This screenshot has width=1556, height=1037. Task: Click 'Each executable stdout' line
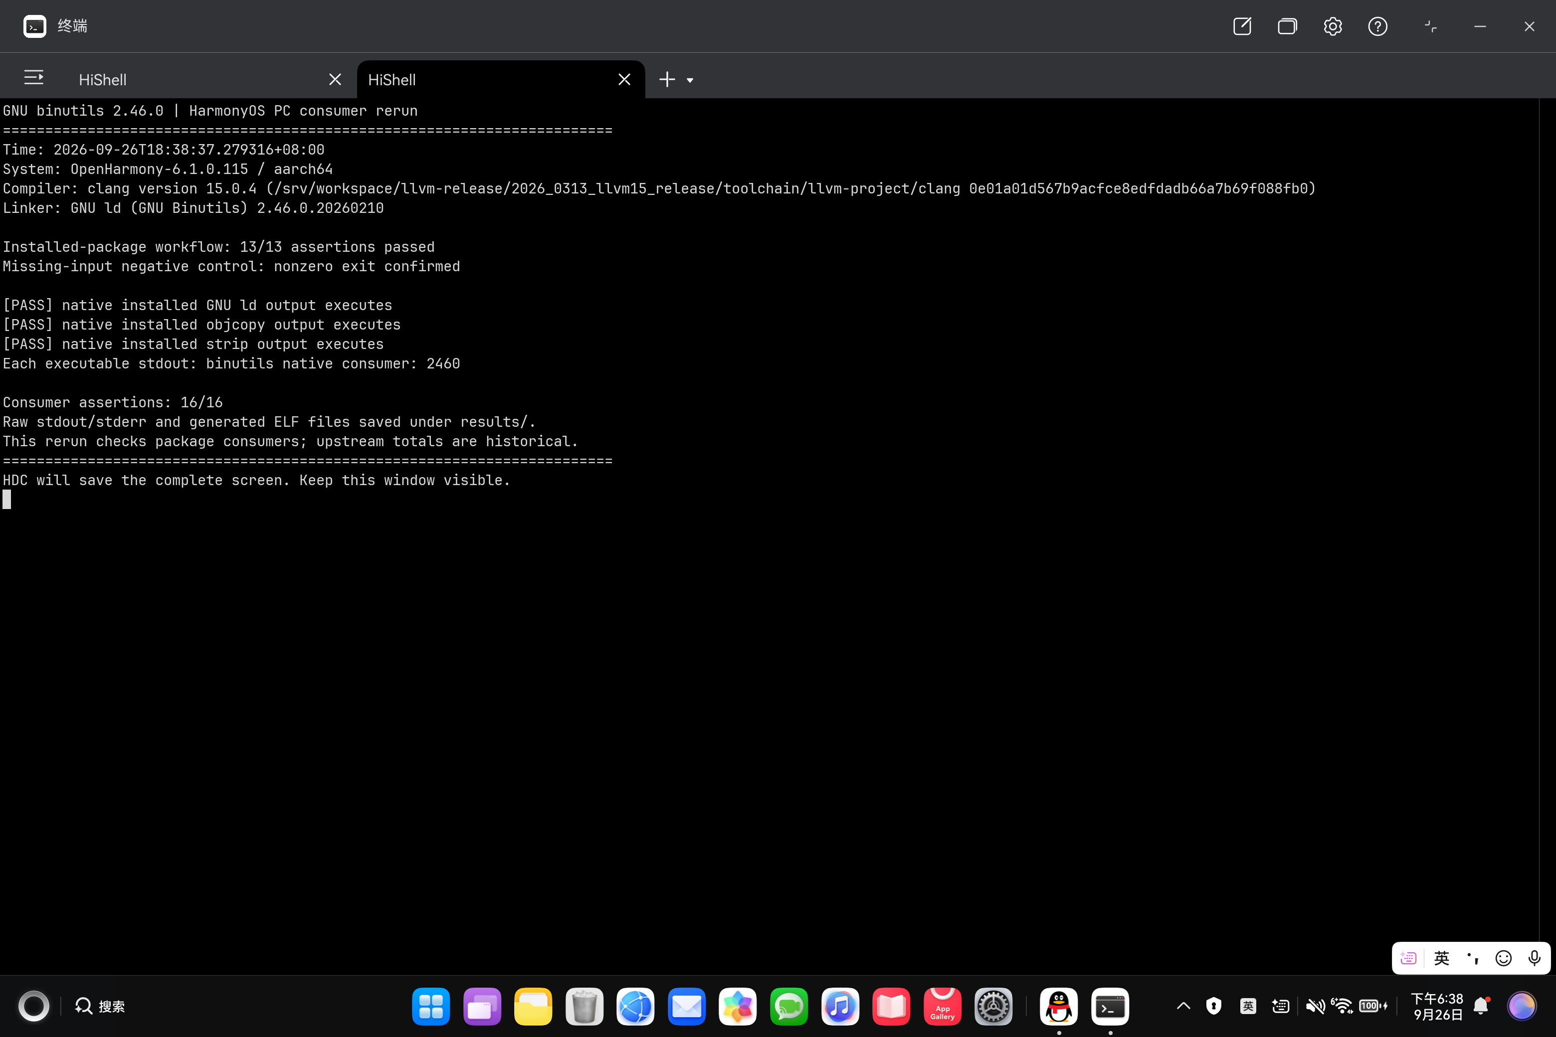tap(231, 363)
